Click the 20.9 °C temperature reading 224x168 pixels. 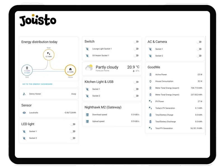pos(133,67)
